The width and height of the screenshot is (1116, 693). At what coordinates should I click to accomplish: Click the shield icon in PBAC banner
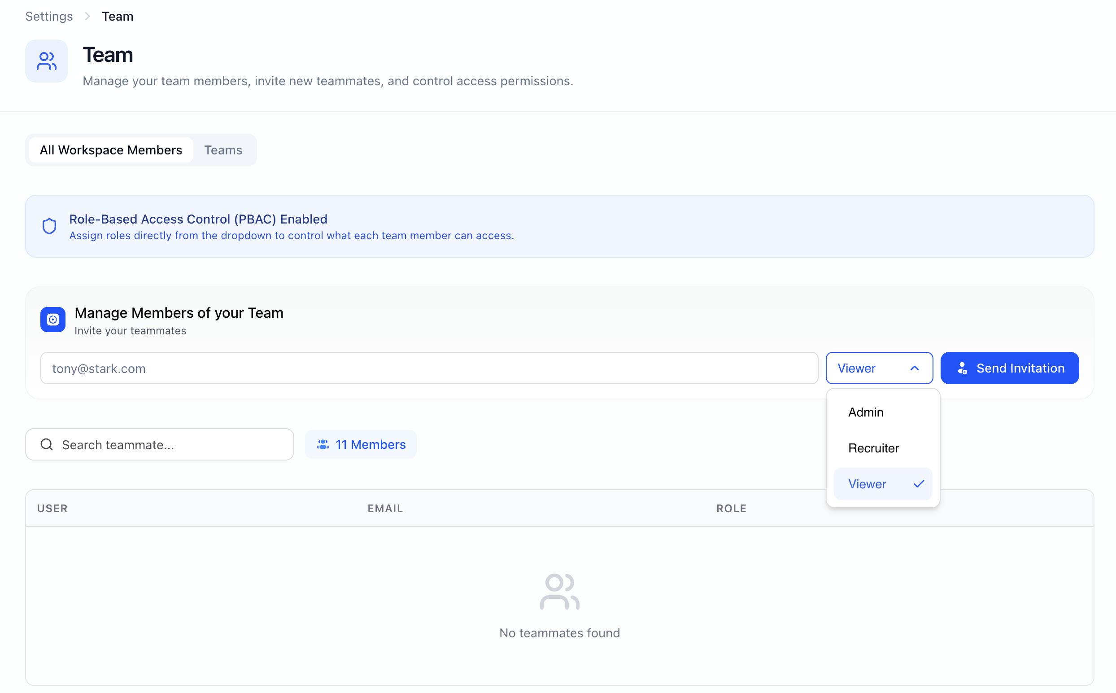pos(49,226)
